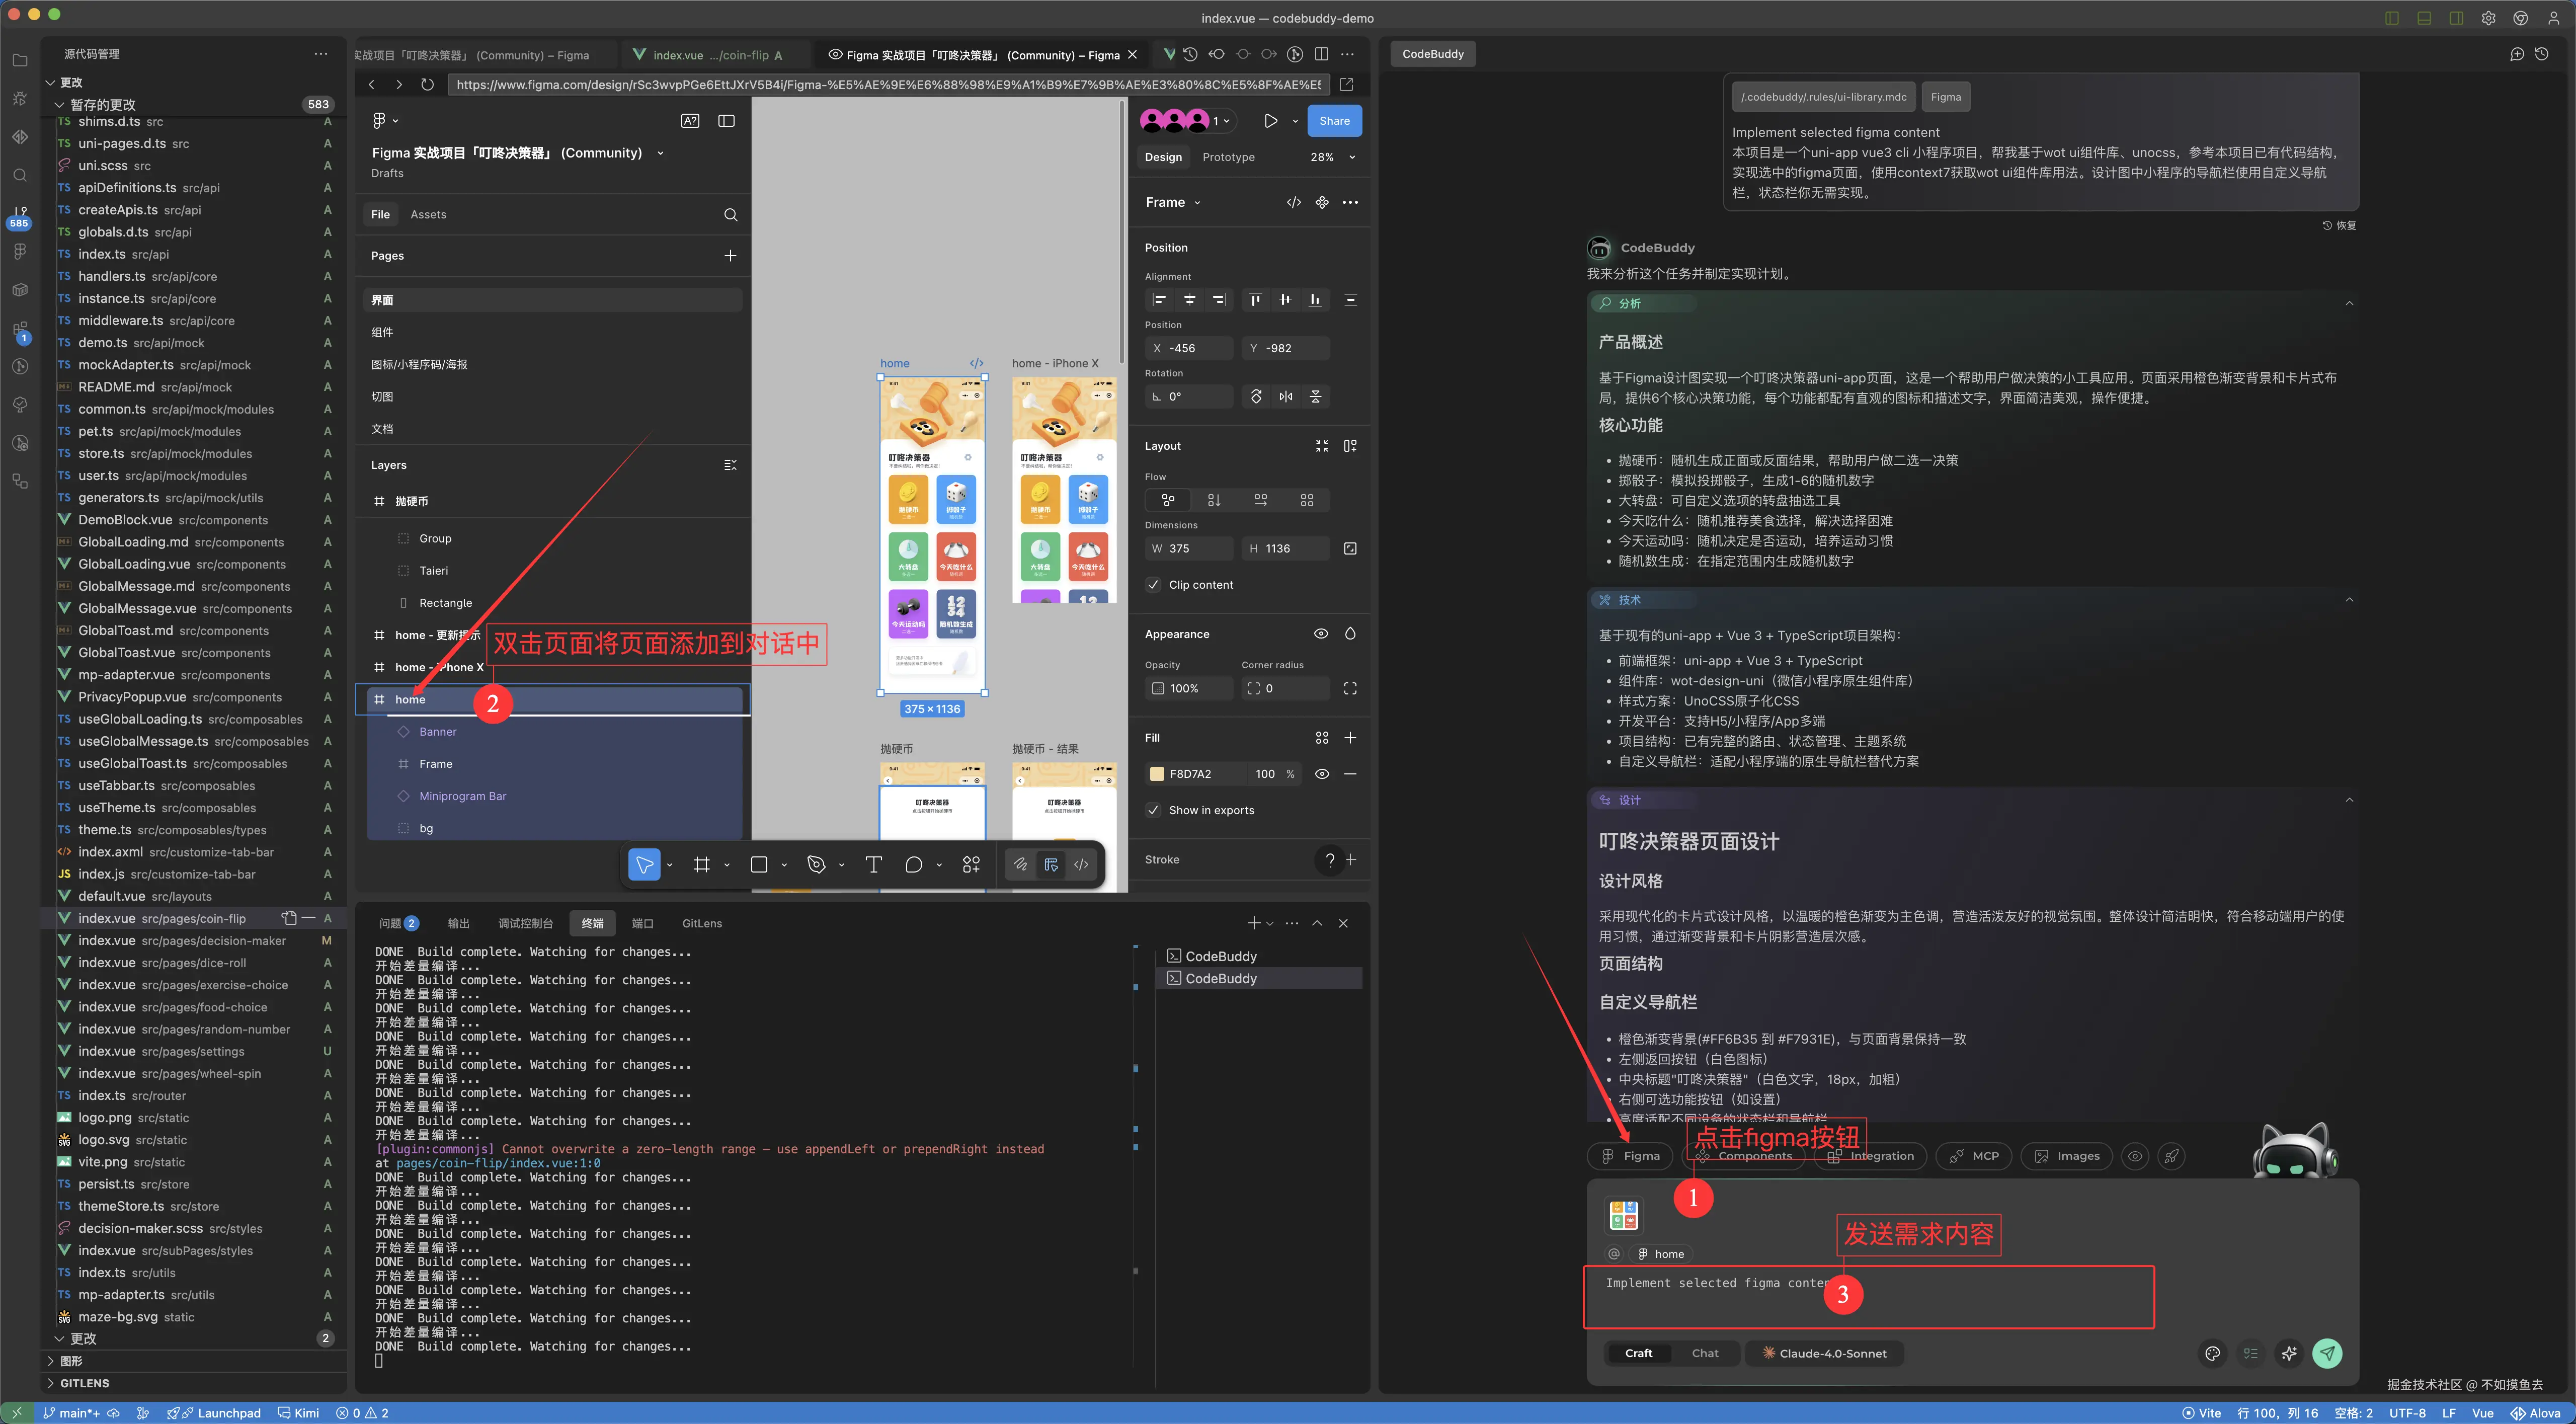
Task: Switch to the Prototype tab
Action: pos(1228,157)
